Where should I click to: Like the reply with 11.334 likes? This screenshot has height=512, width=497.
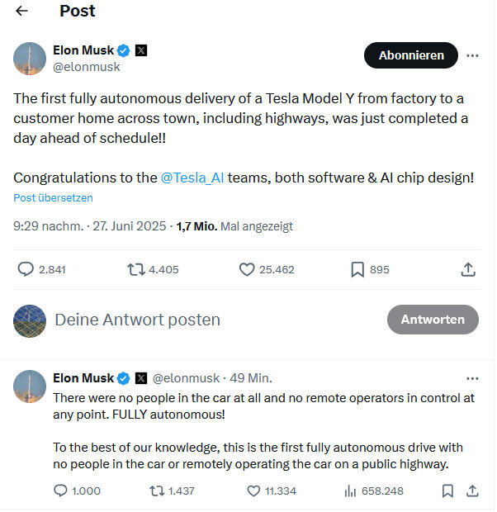(254, 491)
